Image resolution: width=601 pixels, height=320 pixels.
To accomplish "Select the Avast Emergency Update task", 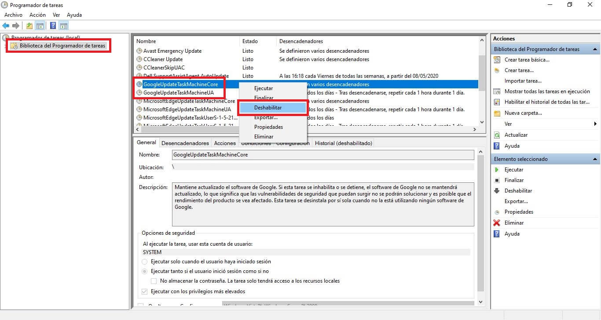I will point(172,51).
